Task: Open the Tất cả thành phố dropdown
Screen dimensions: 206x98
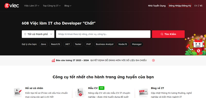Action: coord(38,34)
